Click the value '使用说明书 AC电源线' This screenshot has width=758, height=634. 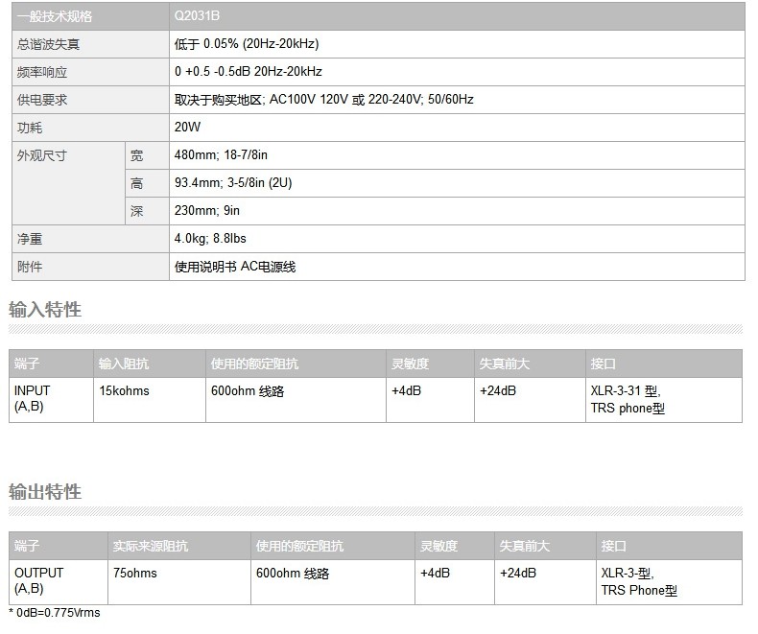coord(235,267)
